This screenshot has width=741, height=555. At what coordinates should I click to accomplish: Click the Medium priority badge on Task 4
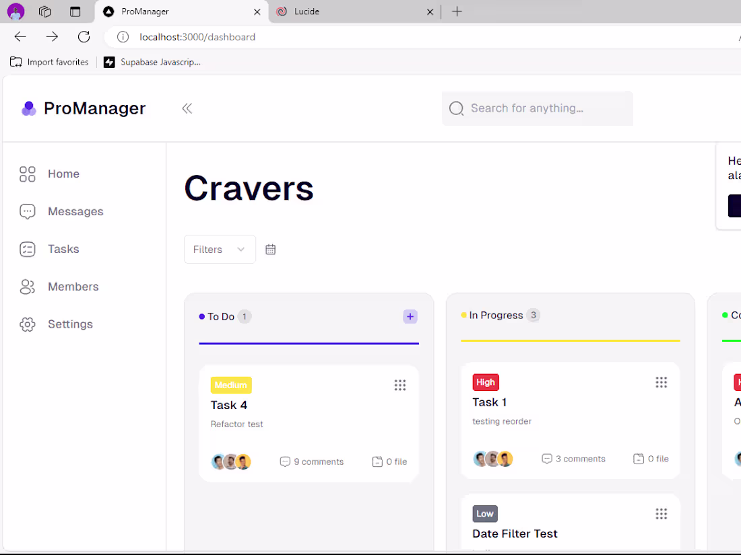(231, 385)
